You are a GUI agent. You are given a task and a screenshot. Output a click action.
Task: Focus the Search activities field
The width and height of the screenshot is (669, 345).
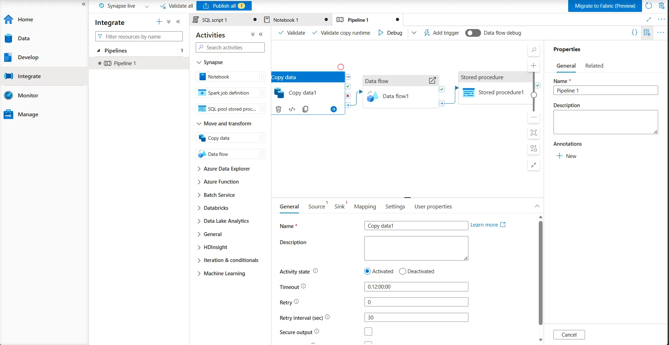230,48
